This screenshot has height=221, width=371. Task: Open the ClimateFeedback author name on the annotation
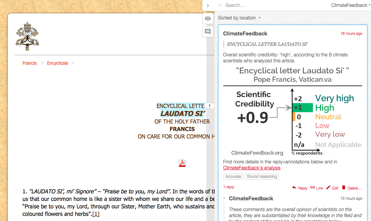(245, 34)
